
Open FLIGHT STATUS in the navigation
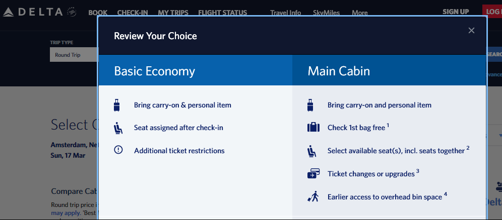click(222, 13)
